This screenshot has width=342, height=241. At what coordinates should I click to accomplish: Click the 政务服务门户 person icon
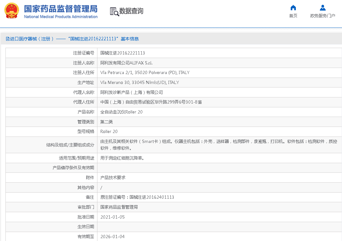pyautogui.click(x=322, y=8)
